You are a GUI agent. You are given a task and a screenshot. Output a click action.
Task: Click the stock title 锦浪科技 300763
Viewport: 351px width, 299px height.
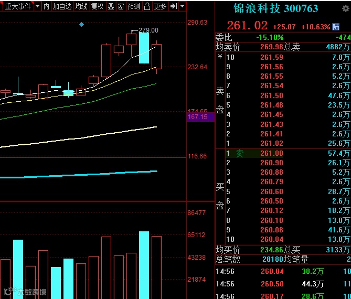point(276,9)
